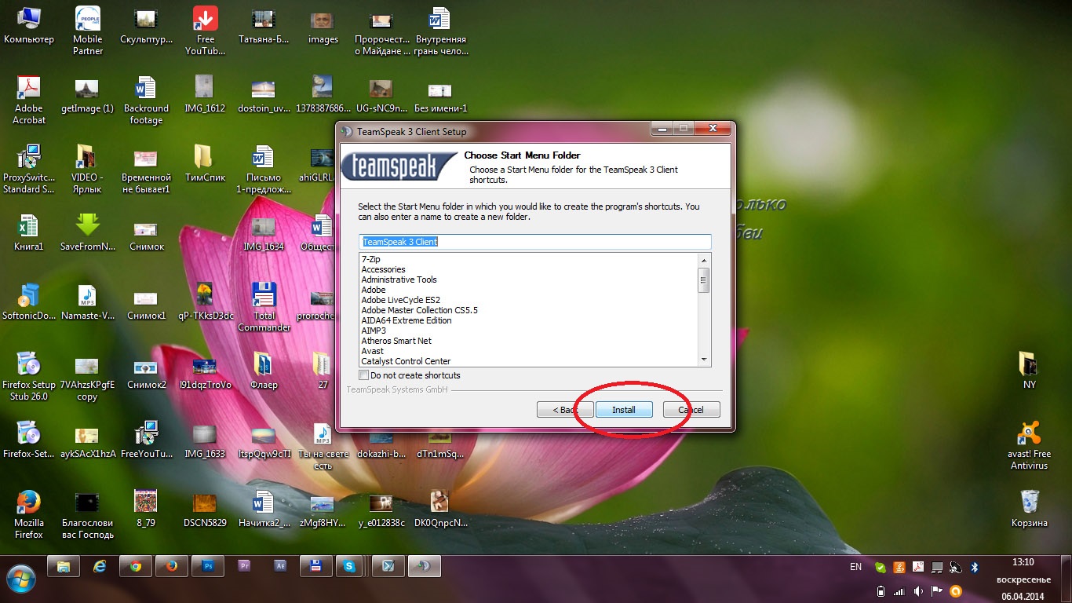1072x603 pixels.
Task: Open the Windows Start menu orb
Action: pyautogui.click(x=21, y=579)
